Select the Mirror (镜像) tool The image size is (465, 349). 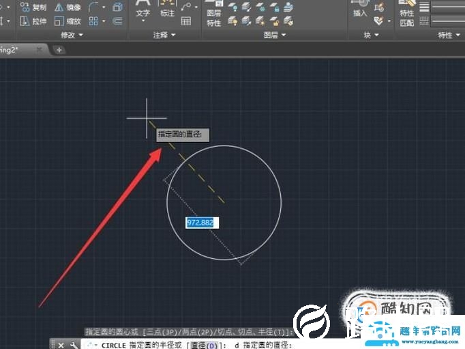coord(67,8)
